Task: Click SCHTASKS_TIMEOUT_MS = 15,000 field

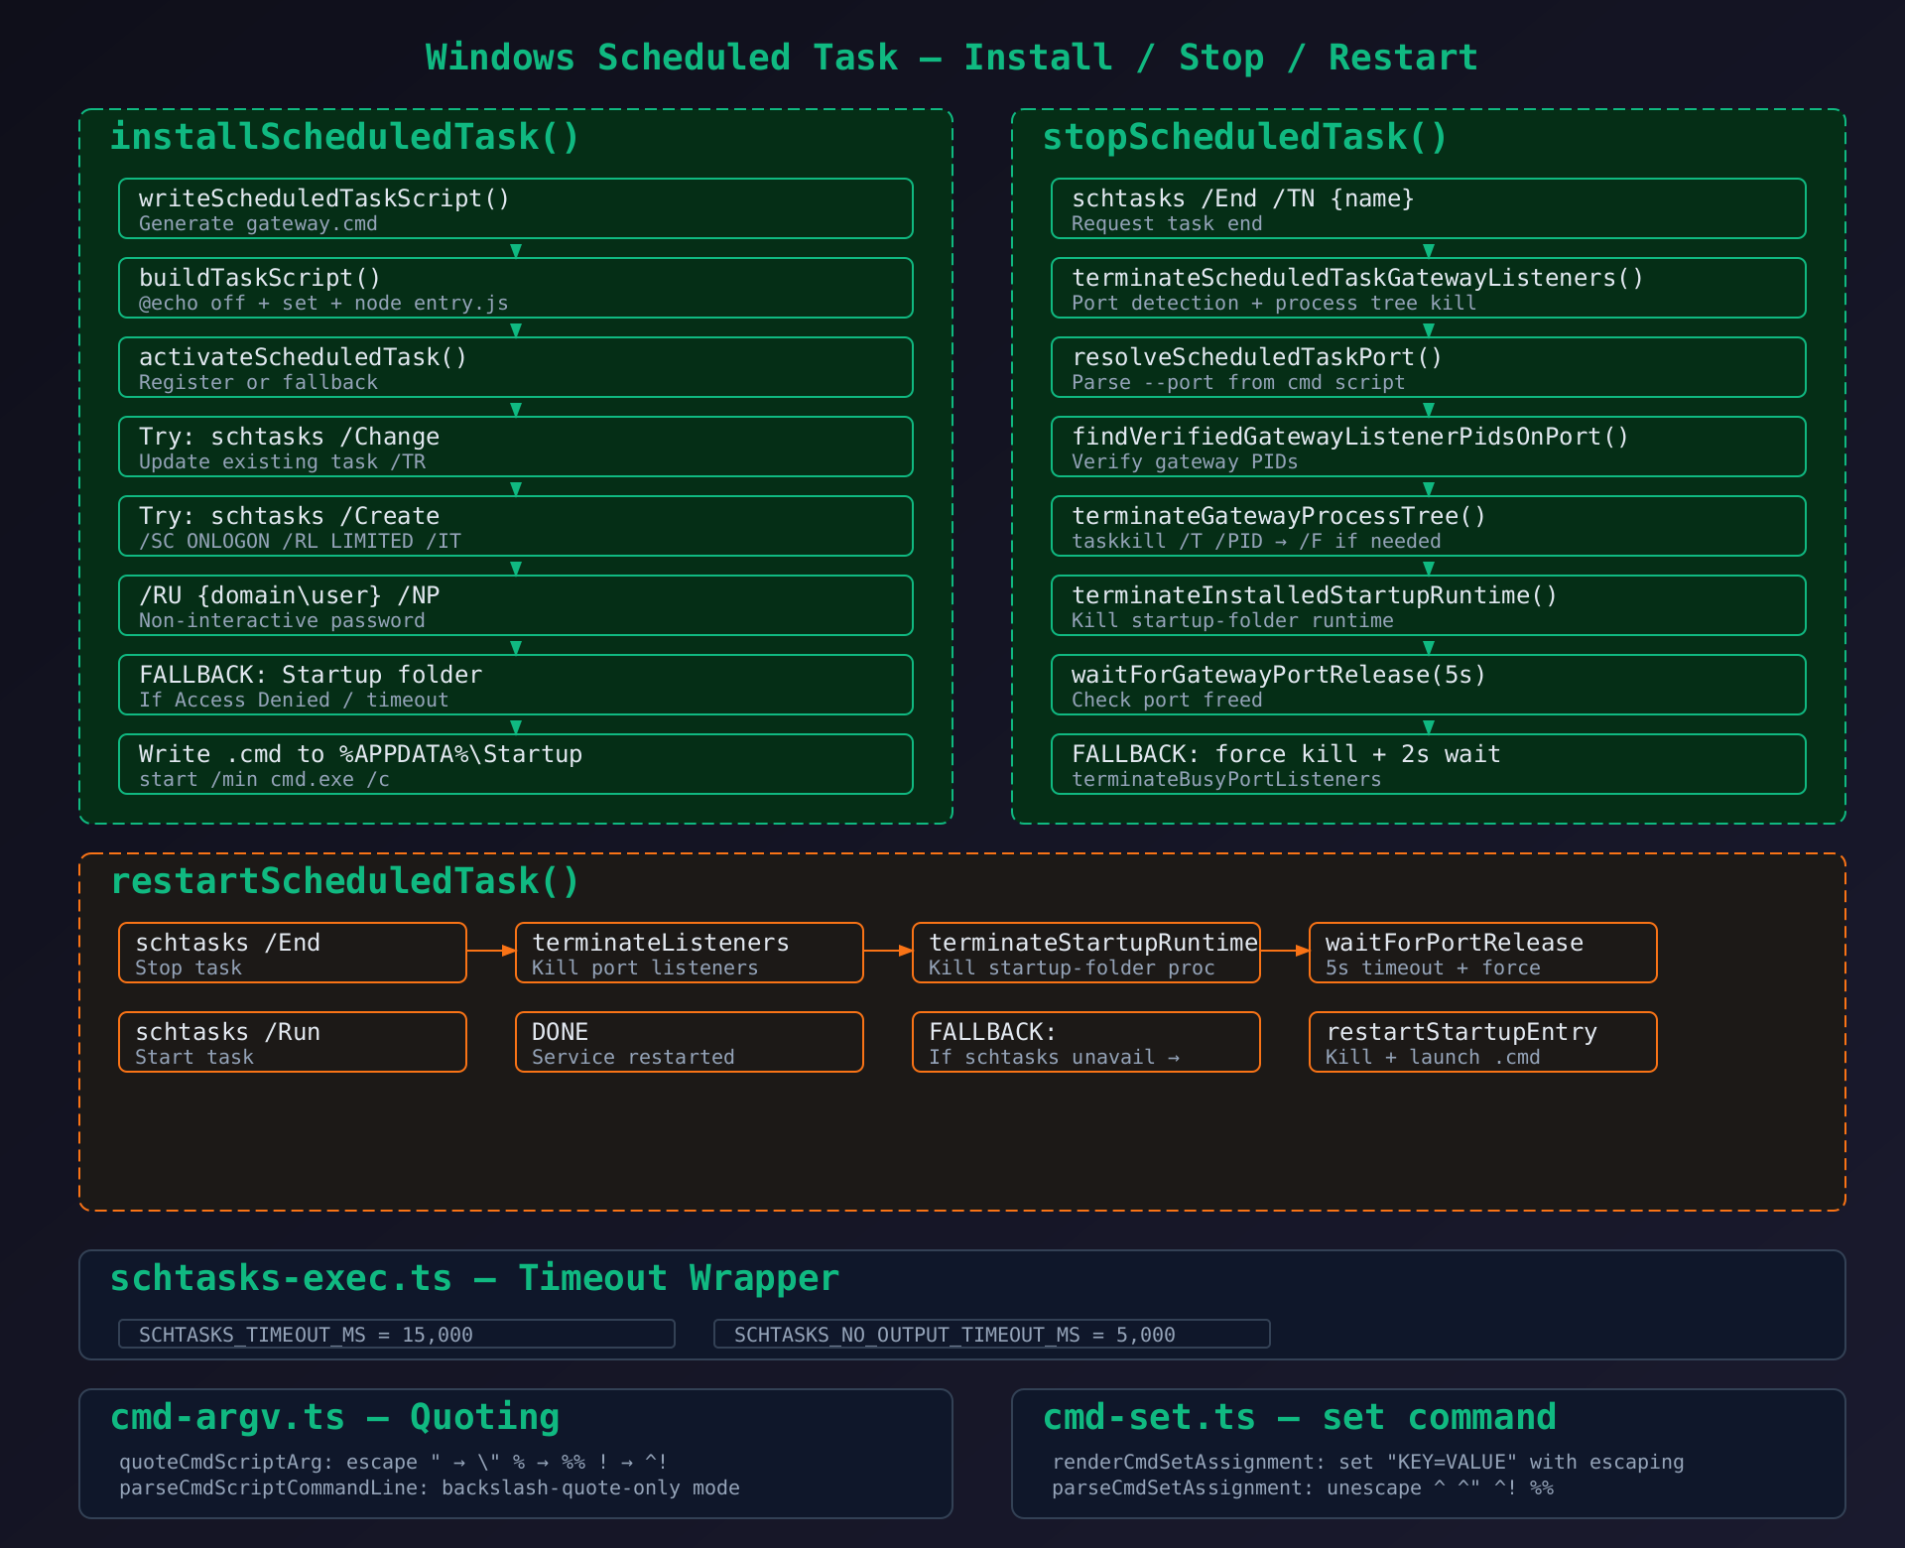Action: [396, 1334]
